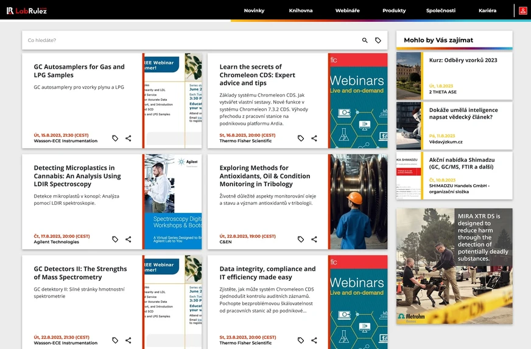Click date 'Út, 15.8.2023, 21:30 (CEST)'
Screen dimensions: 531x349
(x=61, y=135)
